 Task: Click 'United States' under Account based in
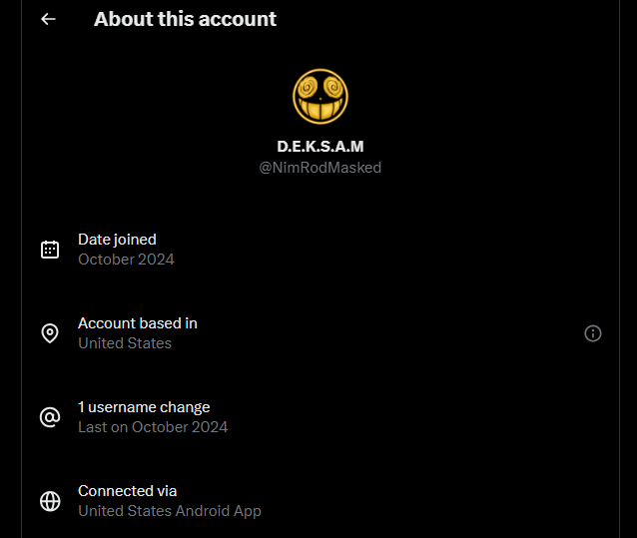[125, 343]
